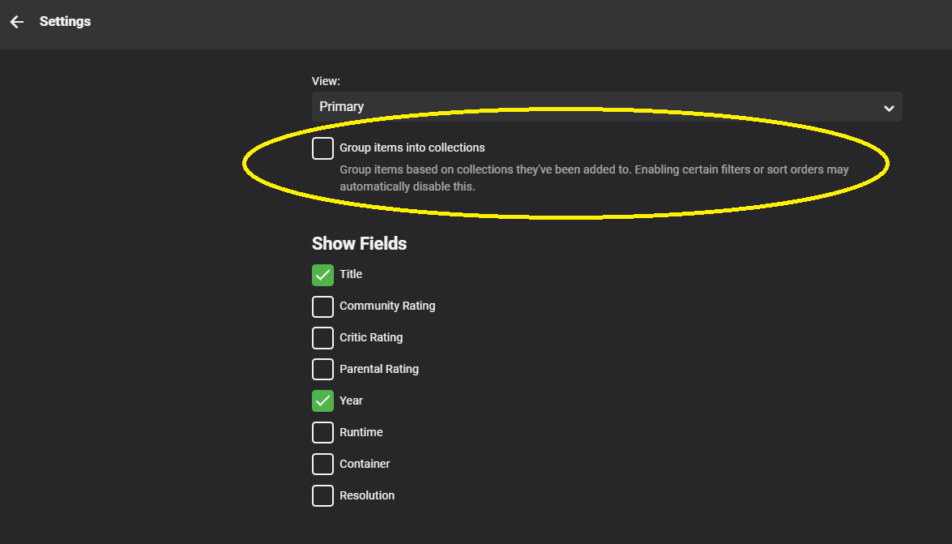The image size is (952, 544).
Task: Click the grouping description help text
Action: (593, 178)
